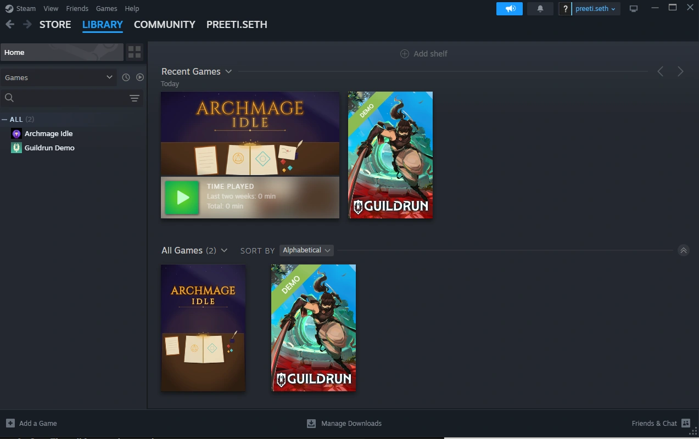Click the Add shelf label

tap(430, 54)
